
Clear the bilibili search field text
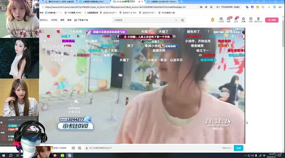pyautogui.click(x=176, y=20)
